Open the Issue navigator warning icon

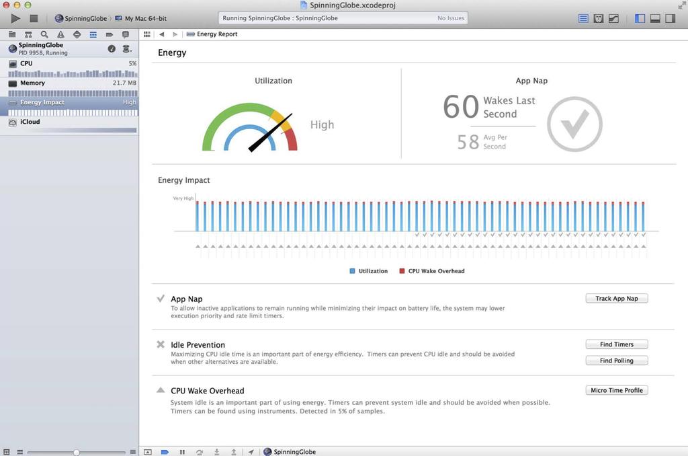coord(60,34)
